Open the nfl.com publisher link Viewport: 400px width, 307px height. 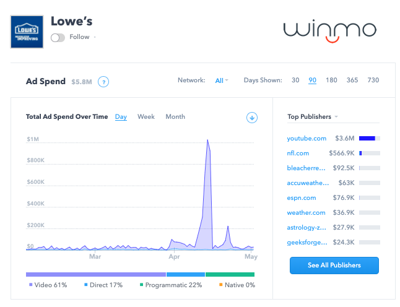298,153
